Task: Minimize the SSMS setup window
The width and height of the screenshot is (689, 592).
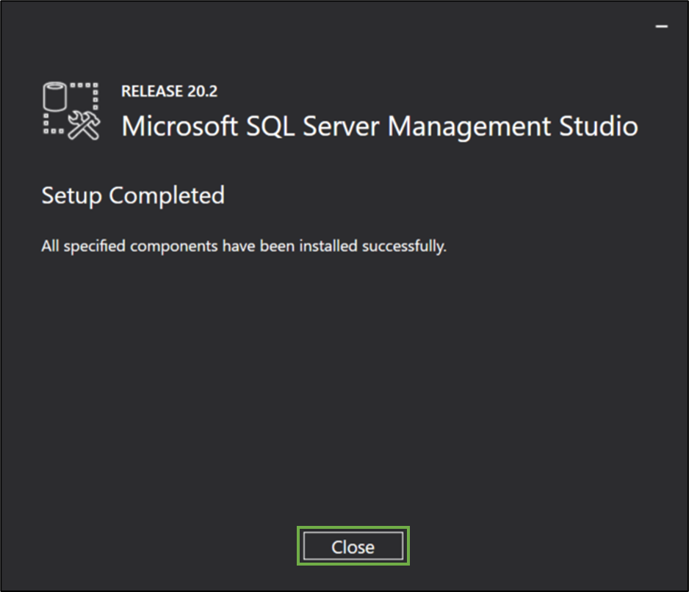Action: [661, 27]
